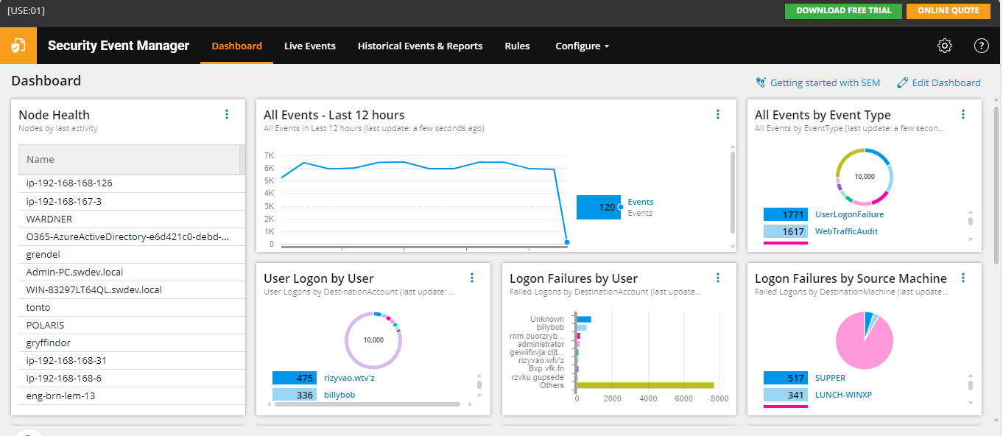Open Historical Events & Reports tab
Image resolution: width=1003 pixels, height=436 pixels.
click(420, 46)
